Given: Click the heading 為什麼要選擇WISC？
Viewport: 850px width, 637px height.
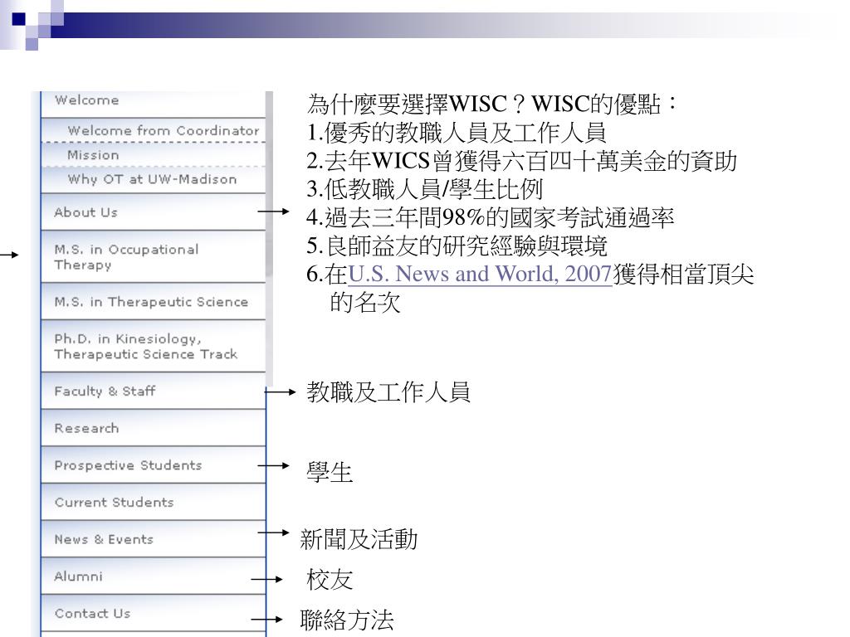Looking at the screenshot, I should (417, 104).
